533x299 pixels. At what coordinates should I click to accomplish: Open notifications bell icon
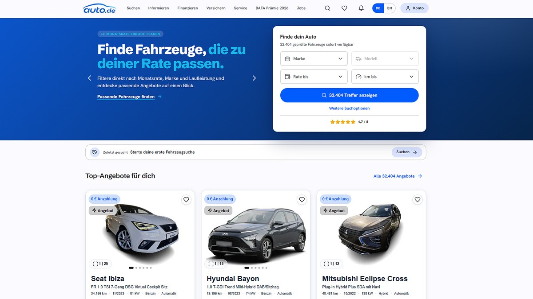(361, 8)
